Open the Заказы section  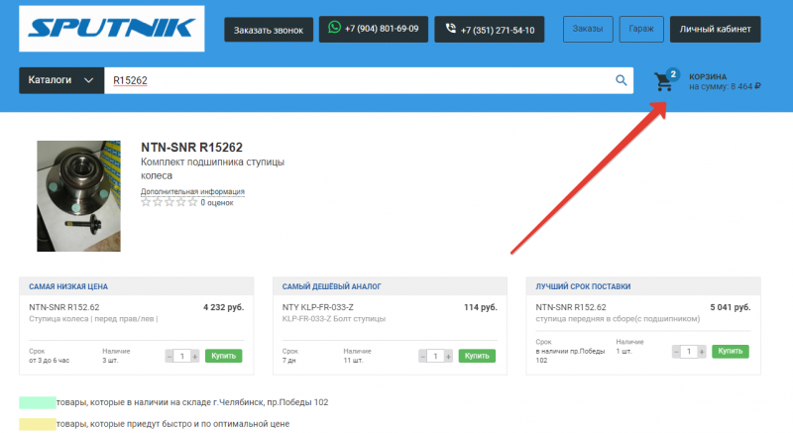click(588, 29)
